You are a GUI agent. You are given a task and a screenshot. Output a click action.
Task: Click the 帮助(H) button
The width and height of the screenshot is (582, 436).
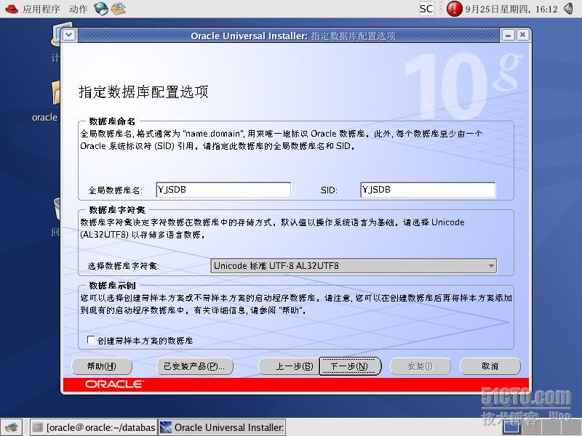[102, 366]
